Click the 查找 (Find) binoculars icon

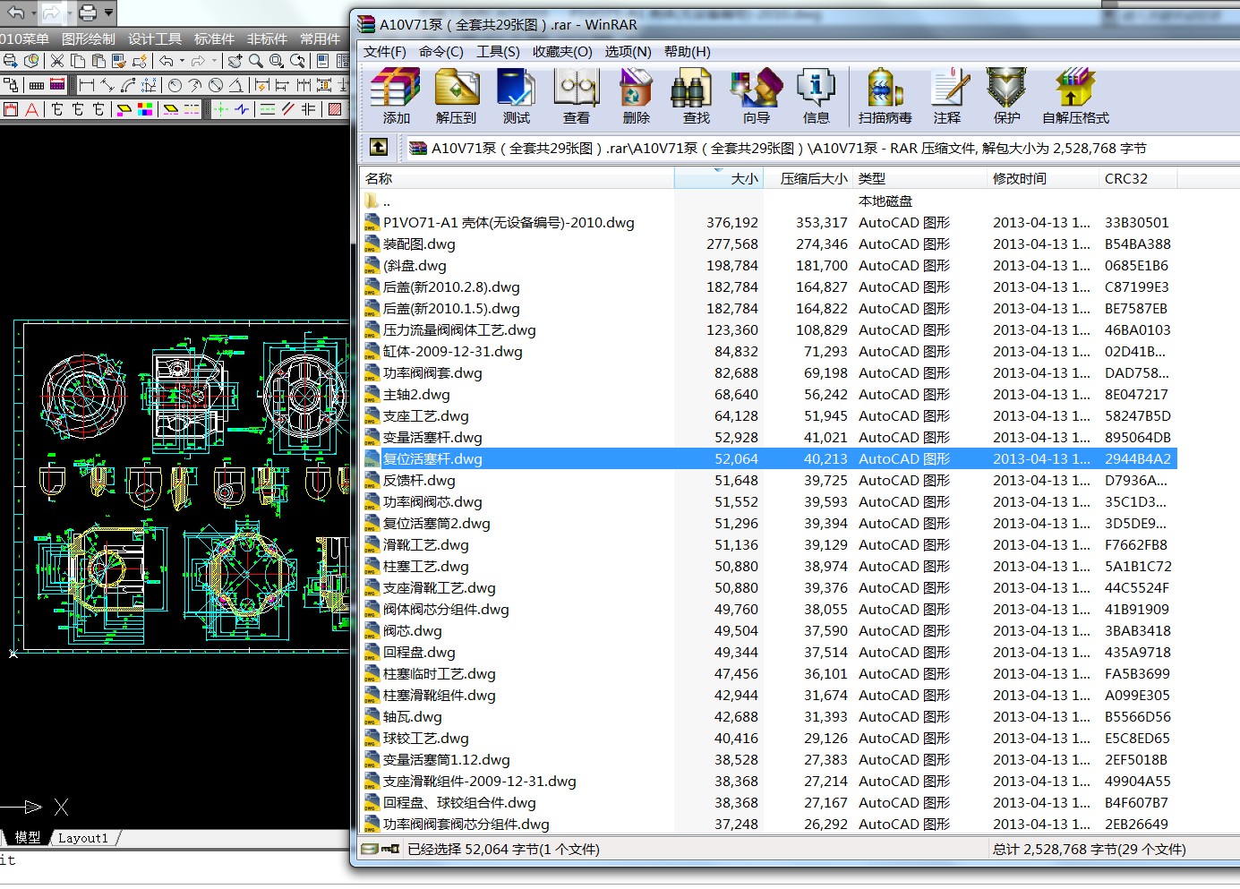696,96
